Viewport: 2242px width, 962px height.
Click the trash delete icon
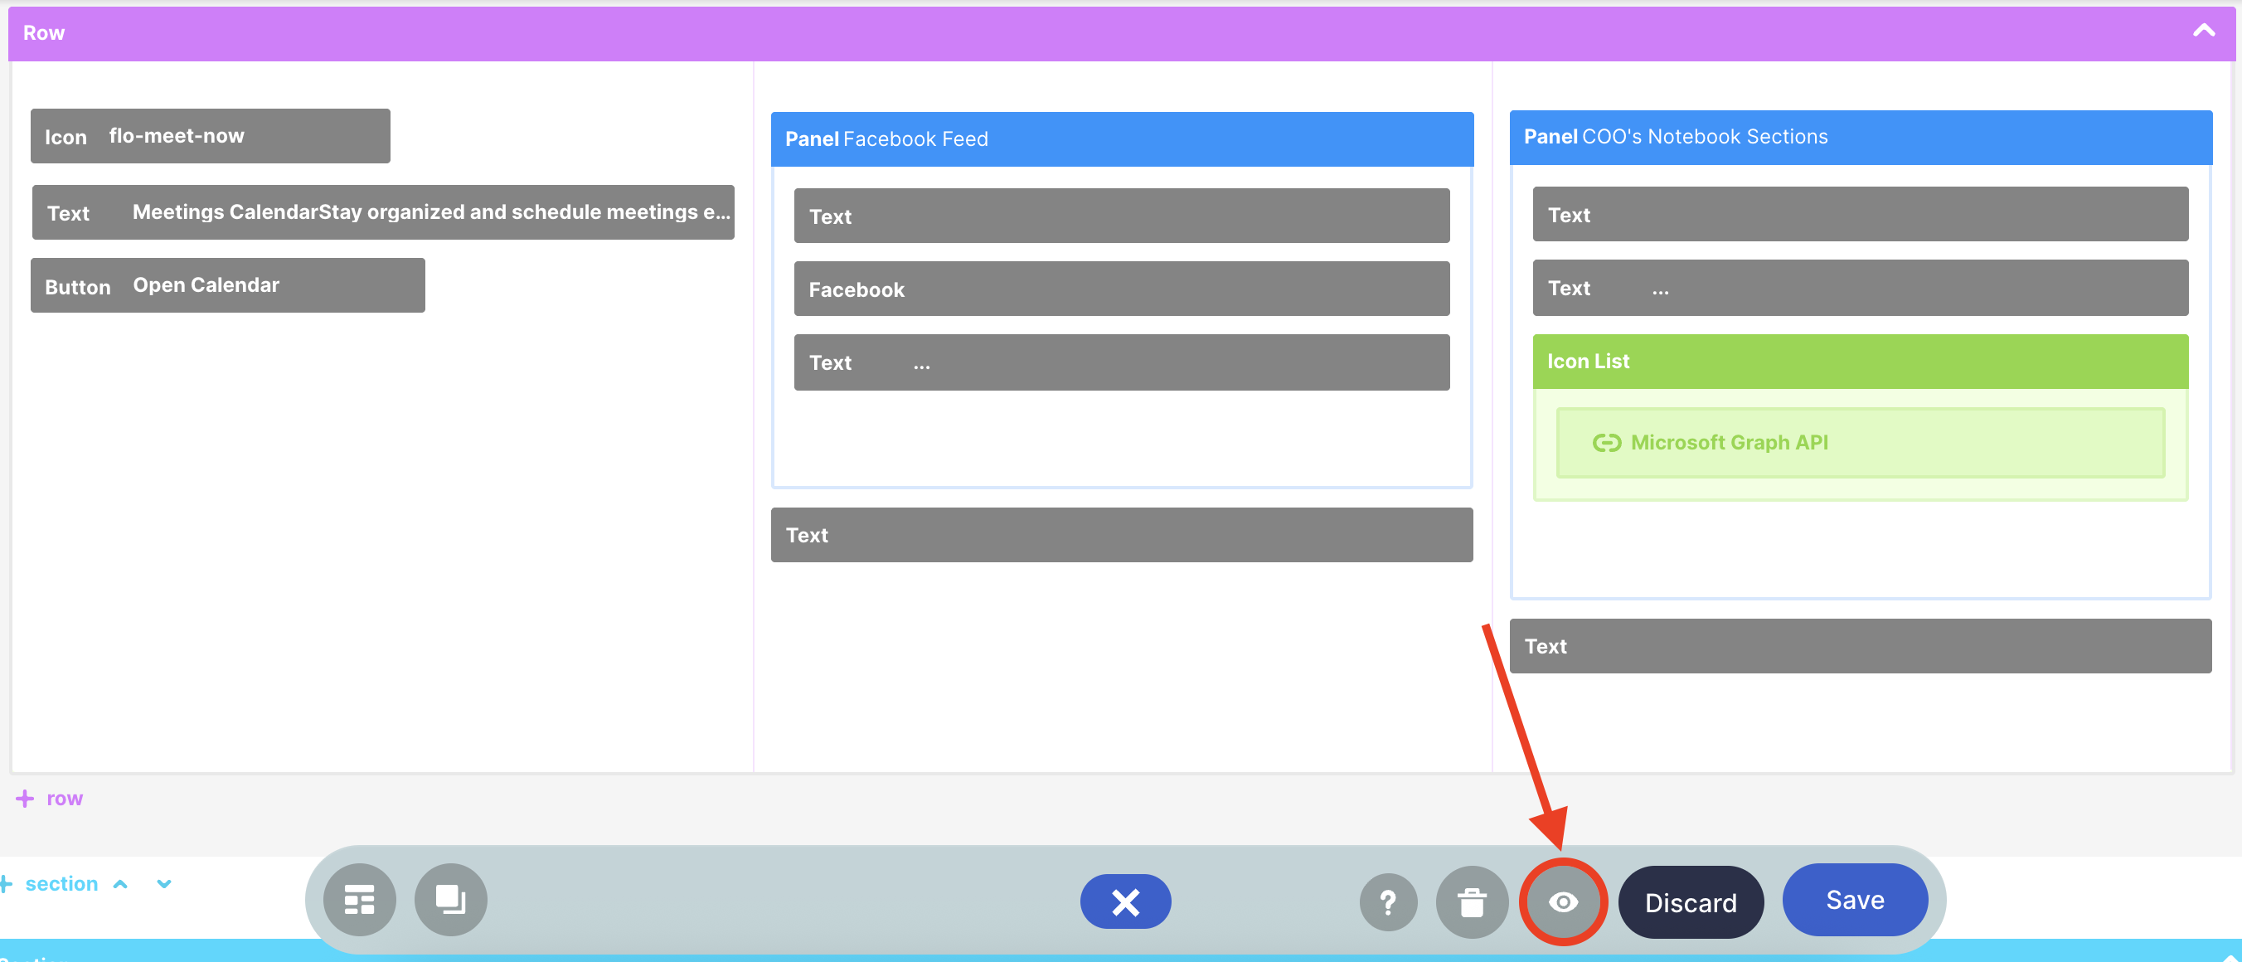click(x=1471, y=901)
